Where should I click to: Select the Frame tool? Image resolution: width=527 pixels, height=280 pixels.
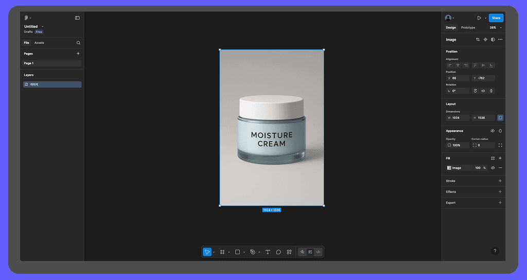pyautogui.click(x=222, y=252)
